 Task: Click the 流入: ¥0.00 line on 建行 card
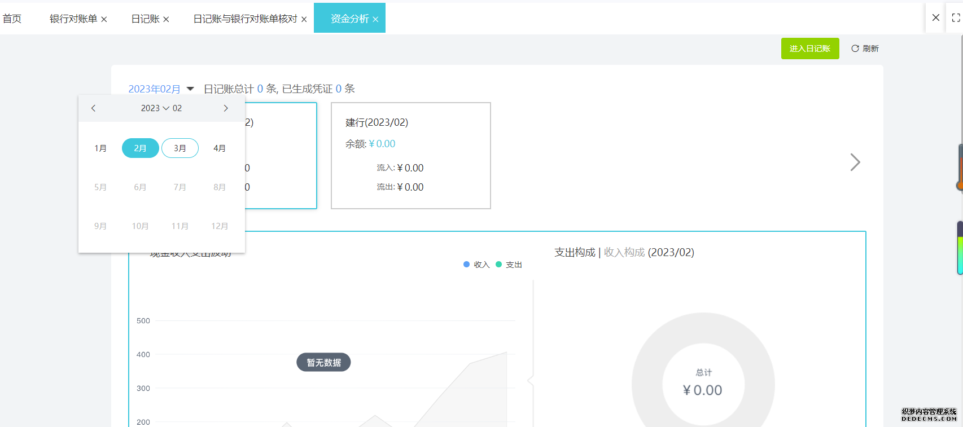tap(400, 168)
